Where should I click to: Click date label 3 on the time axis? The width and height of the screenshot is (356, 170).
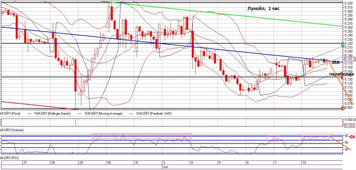tap(164, 163)
